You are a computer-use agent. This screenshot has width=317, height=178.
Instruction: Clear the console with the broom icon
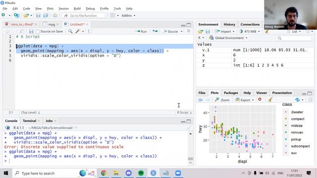(189, 128)
